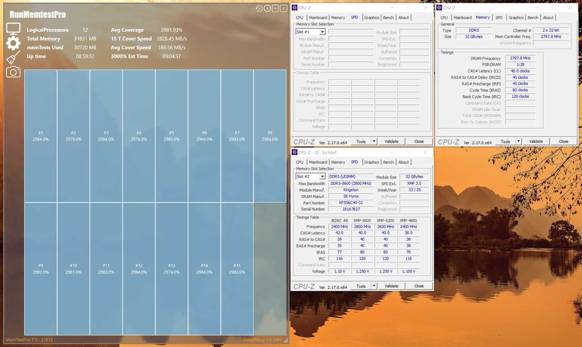Open CPU tab in the DDR5 Memory CPU-Z window
The image size is (582, 347).
point(444,17)
